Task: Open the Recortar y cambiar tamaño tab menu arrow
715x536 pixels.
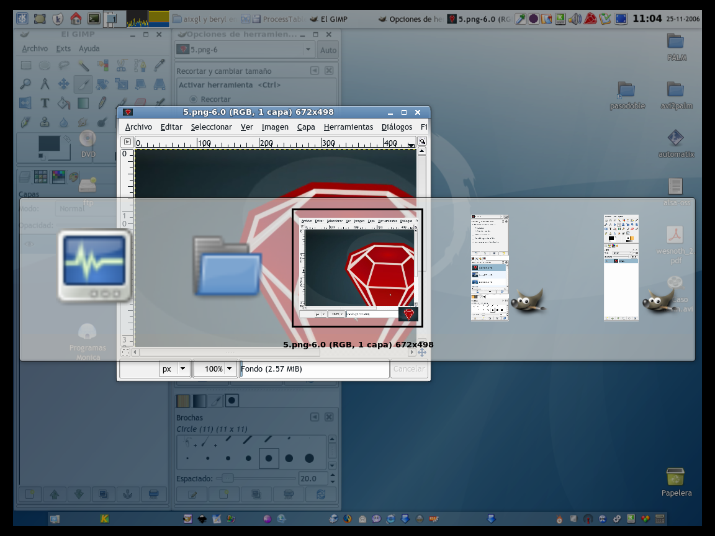Action: click(x=315, y=71)
